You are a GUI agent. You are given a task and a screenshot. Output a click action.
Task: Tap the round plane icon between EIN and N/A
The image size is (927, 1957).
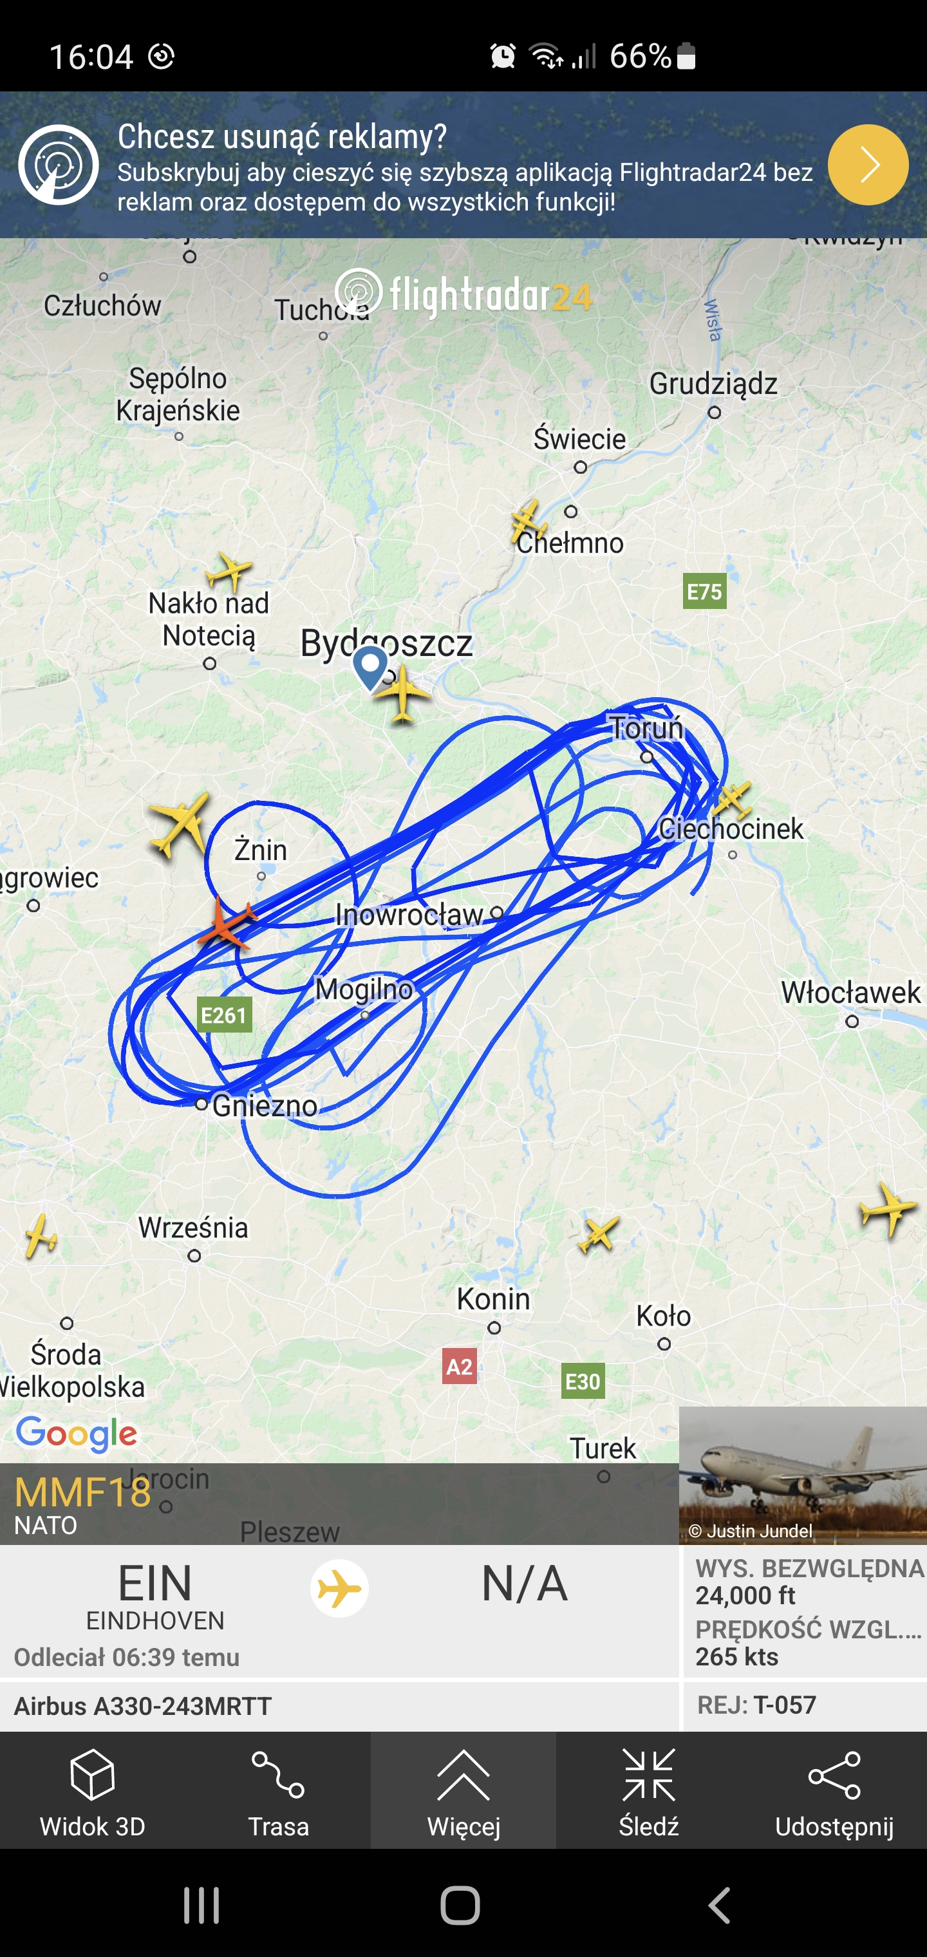340,1589
